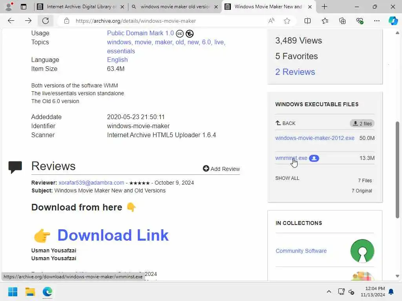Open the browser profile icon
402x301 pixels.
pos(9,7)
